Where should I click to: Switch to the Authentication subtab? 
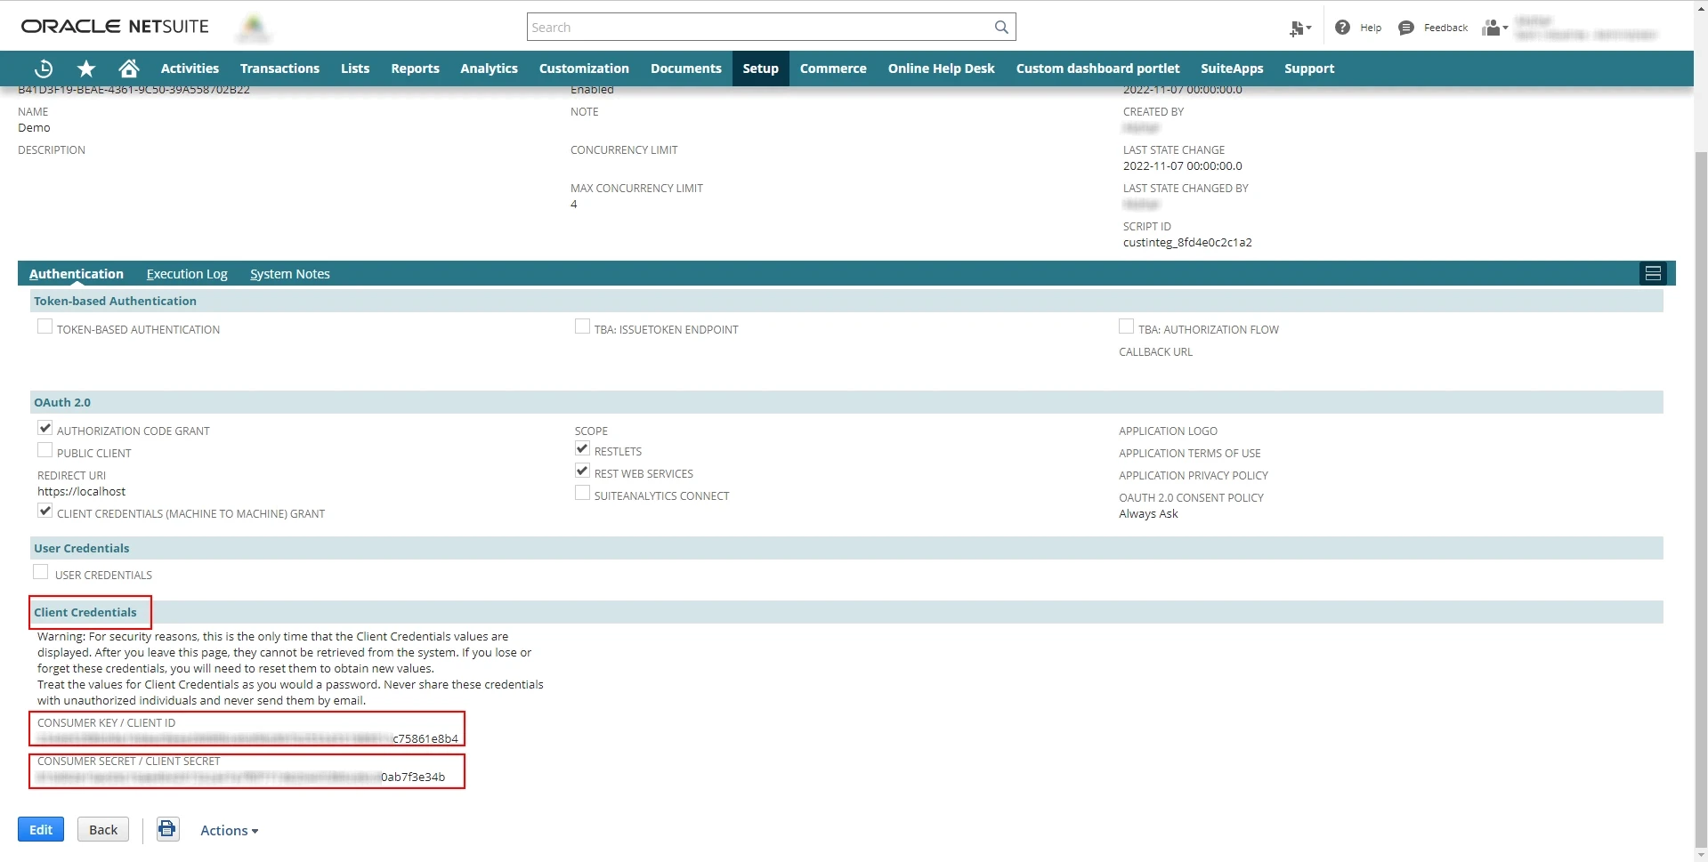tap(77, 274)
